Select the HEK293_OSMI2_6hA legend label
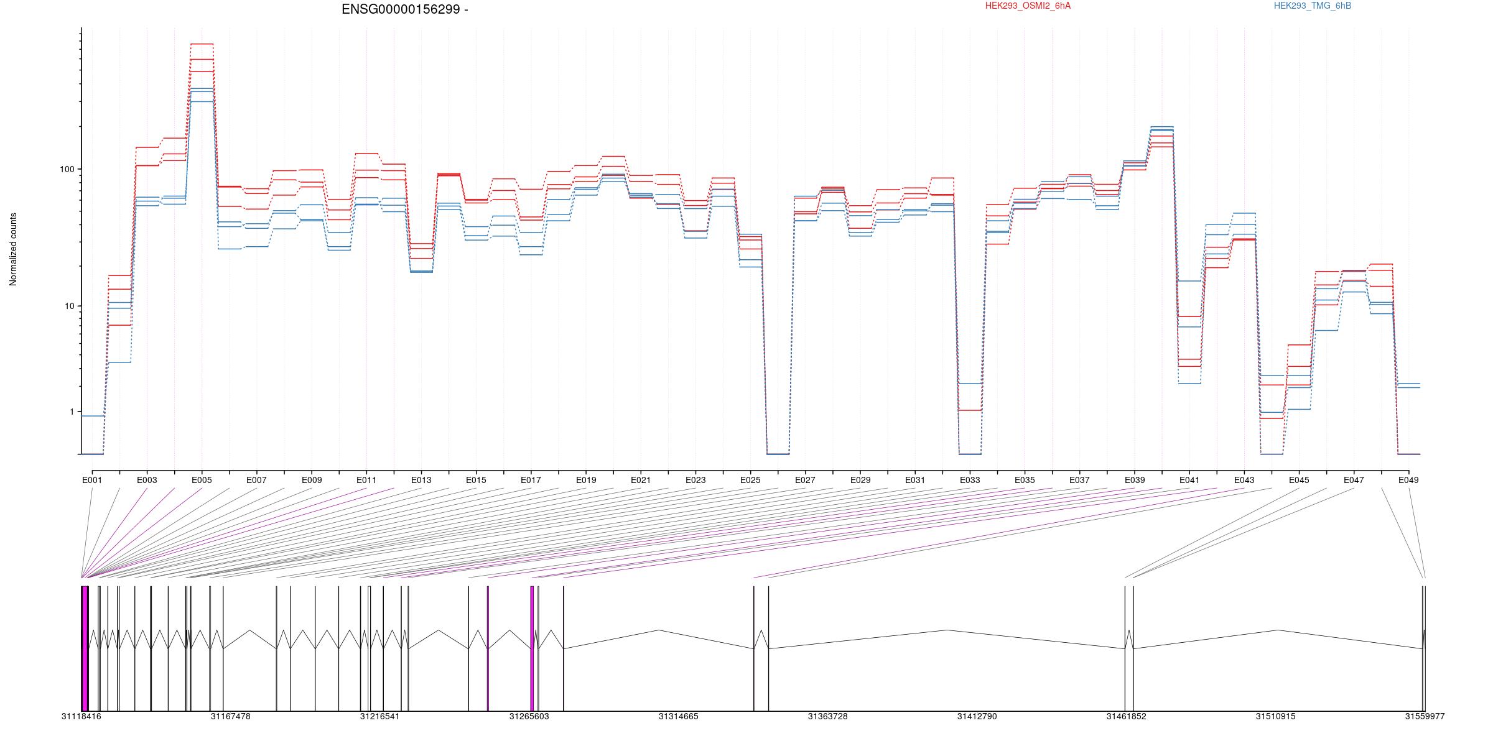Image resolution: width=1493 pixels, height=746 pixels. [x=1028, y=6]
